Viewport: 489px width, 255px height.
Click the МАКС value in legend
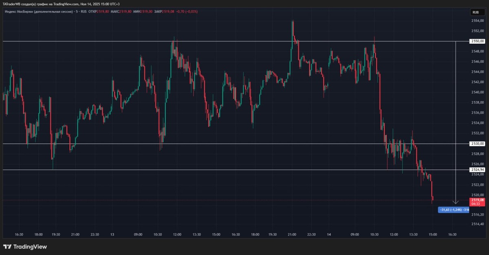click(x=126, y=11)
